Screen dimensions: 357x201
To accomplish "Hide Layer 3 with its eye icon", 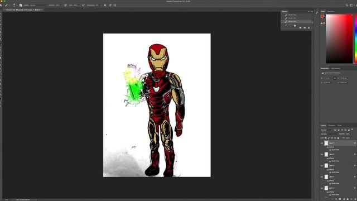I will (x=322, y=188).
